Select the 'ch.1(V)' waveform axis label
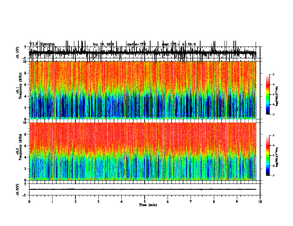293x226 pixels. (x=18, y=53)
